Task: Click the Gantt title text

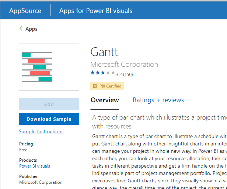Action: (x=104, y=52)
